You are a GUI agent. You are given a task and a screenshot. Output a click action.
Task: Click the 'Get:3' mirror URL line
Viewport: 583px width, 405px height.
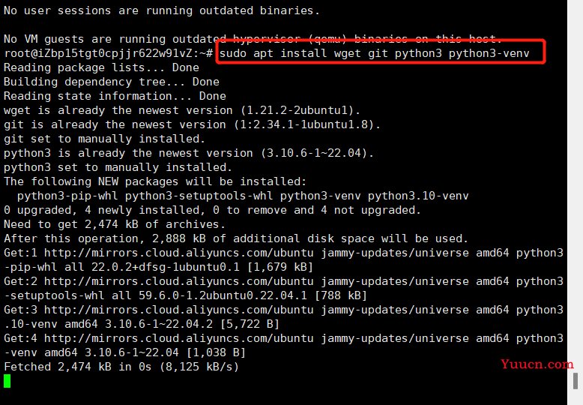(x=283, y=310)
